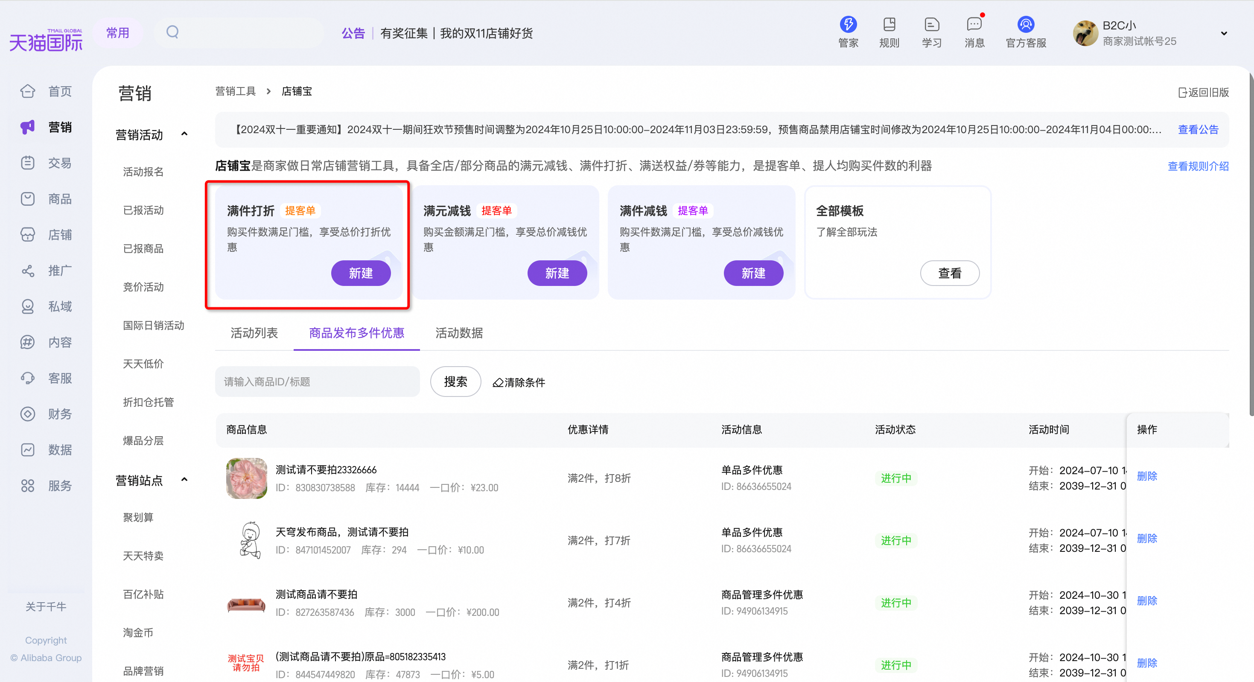Click 查看 on 全部模板 card
The image size is (1254, 682).
949,273
